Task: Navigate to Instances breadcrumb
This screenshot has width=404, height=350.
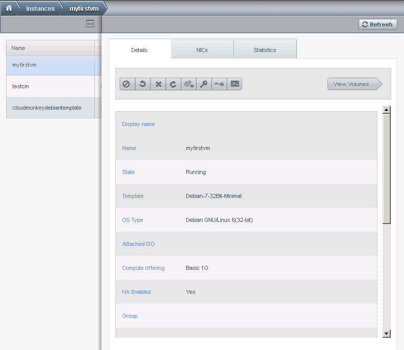Action: (40, 9)
